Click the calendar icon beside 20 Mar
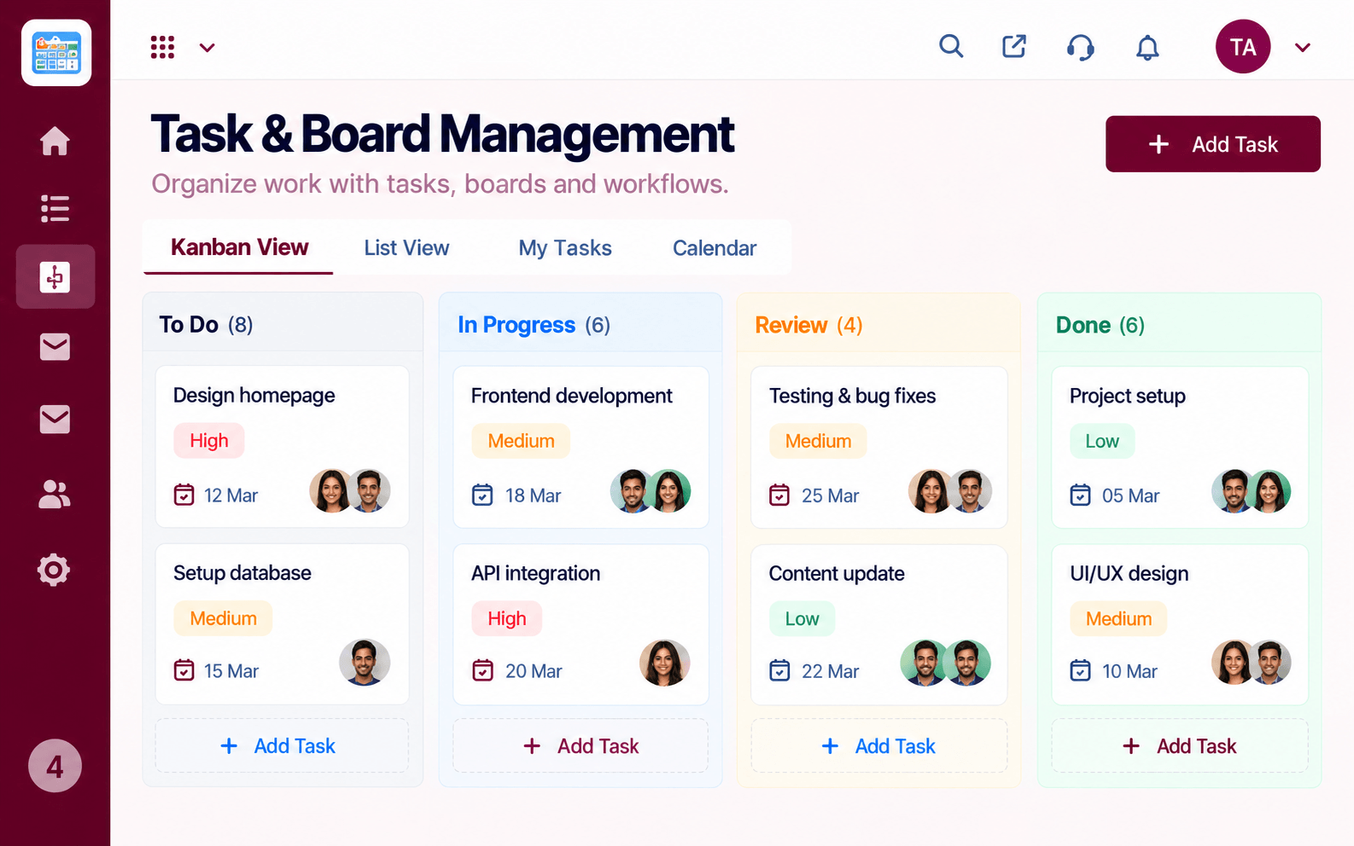 482,670
